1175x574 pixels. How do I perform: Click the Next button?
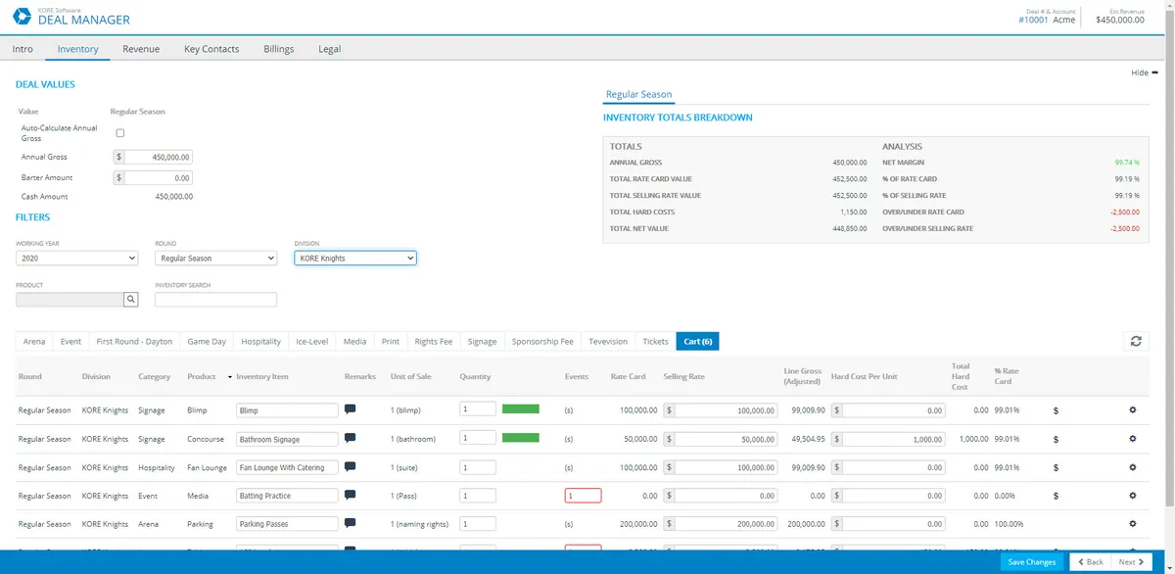coord(1132,561)
